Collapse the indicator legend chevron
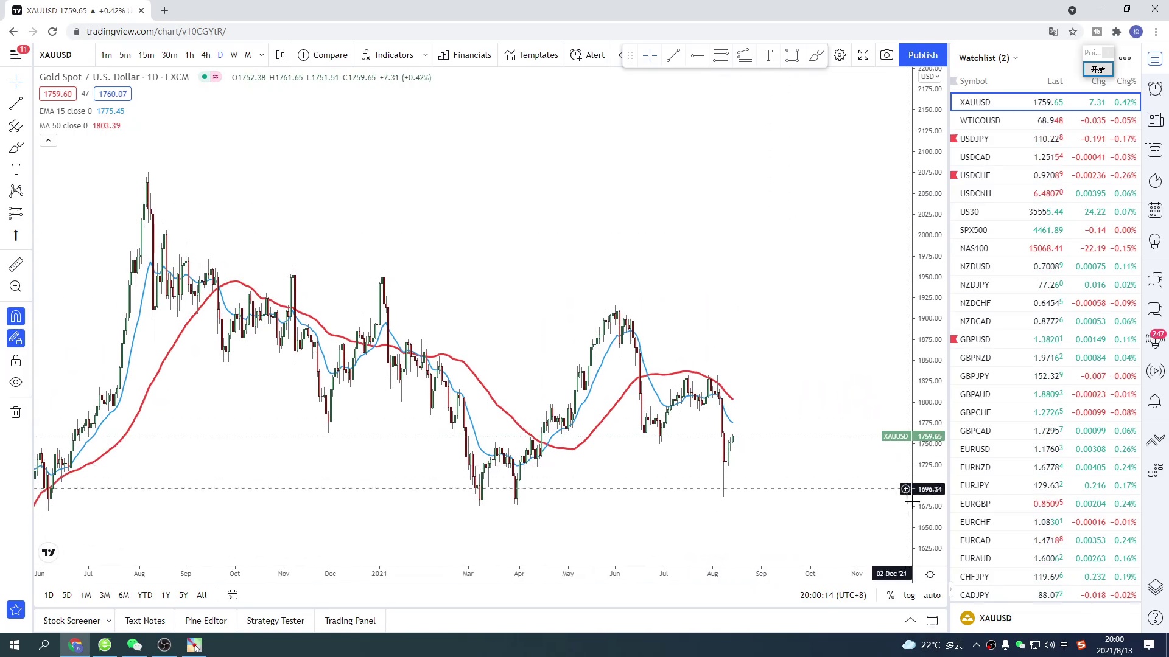This screenshot has width=1169, height=657. click(x=48, y=141)
